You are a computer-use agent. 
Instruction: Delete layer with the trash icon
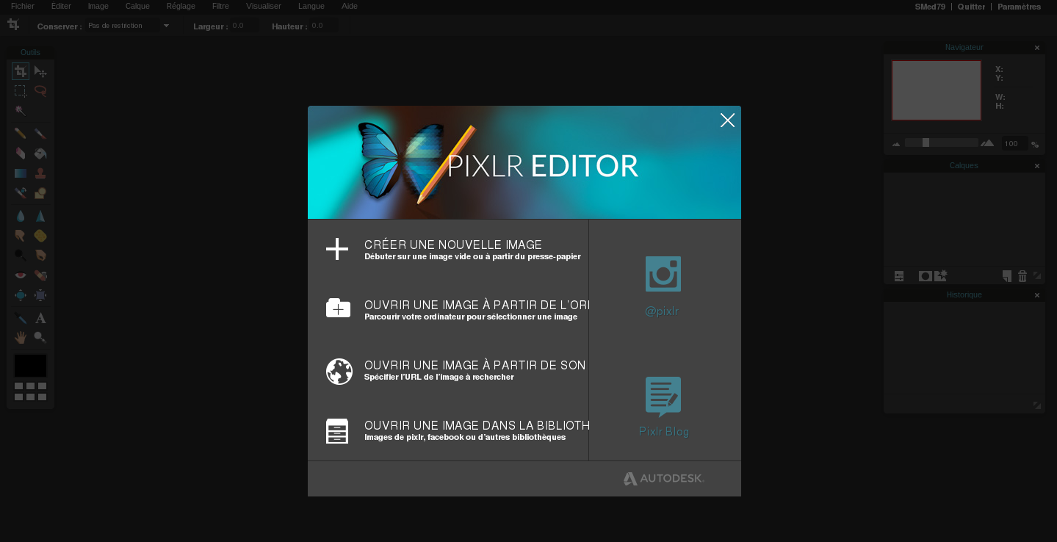point(1022,276)
